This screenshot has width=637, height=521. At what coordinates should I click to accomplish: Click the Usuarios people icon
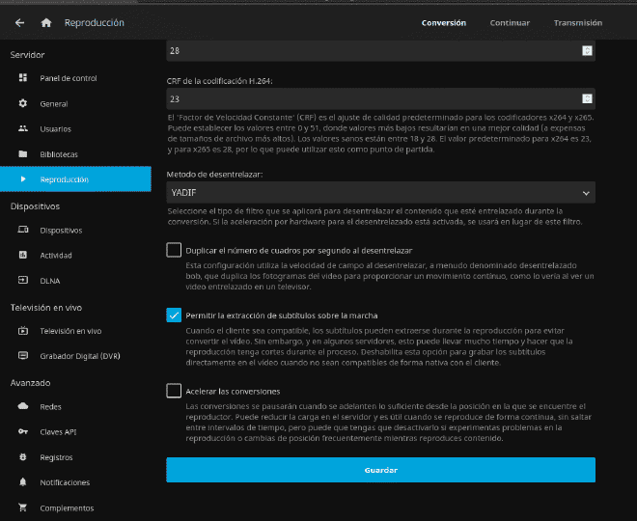23,128
